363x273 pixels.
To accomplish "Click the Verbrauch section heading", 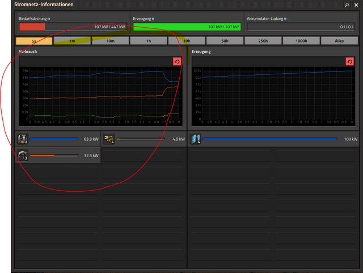I will coord(28,52).
